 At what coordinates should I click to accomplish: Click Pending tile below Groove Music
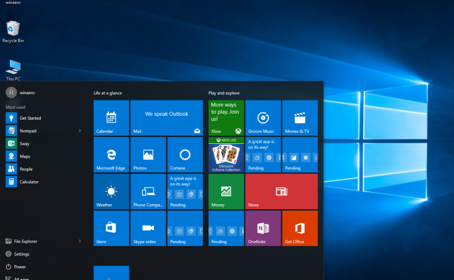click(x=263, y=155)
